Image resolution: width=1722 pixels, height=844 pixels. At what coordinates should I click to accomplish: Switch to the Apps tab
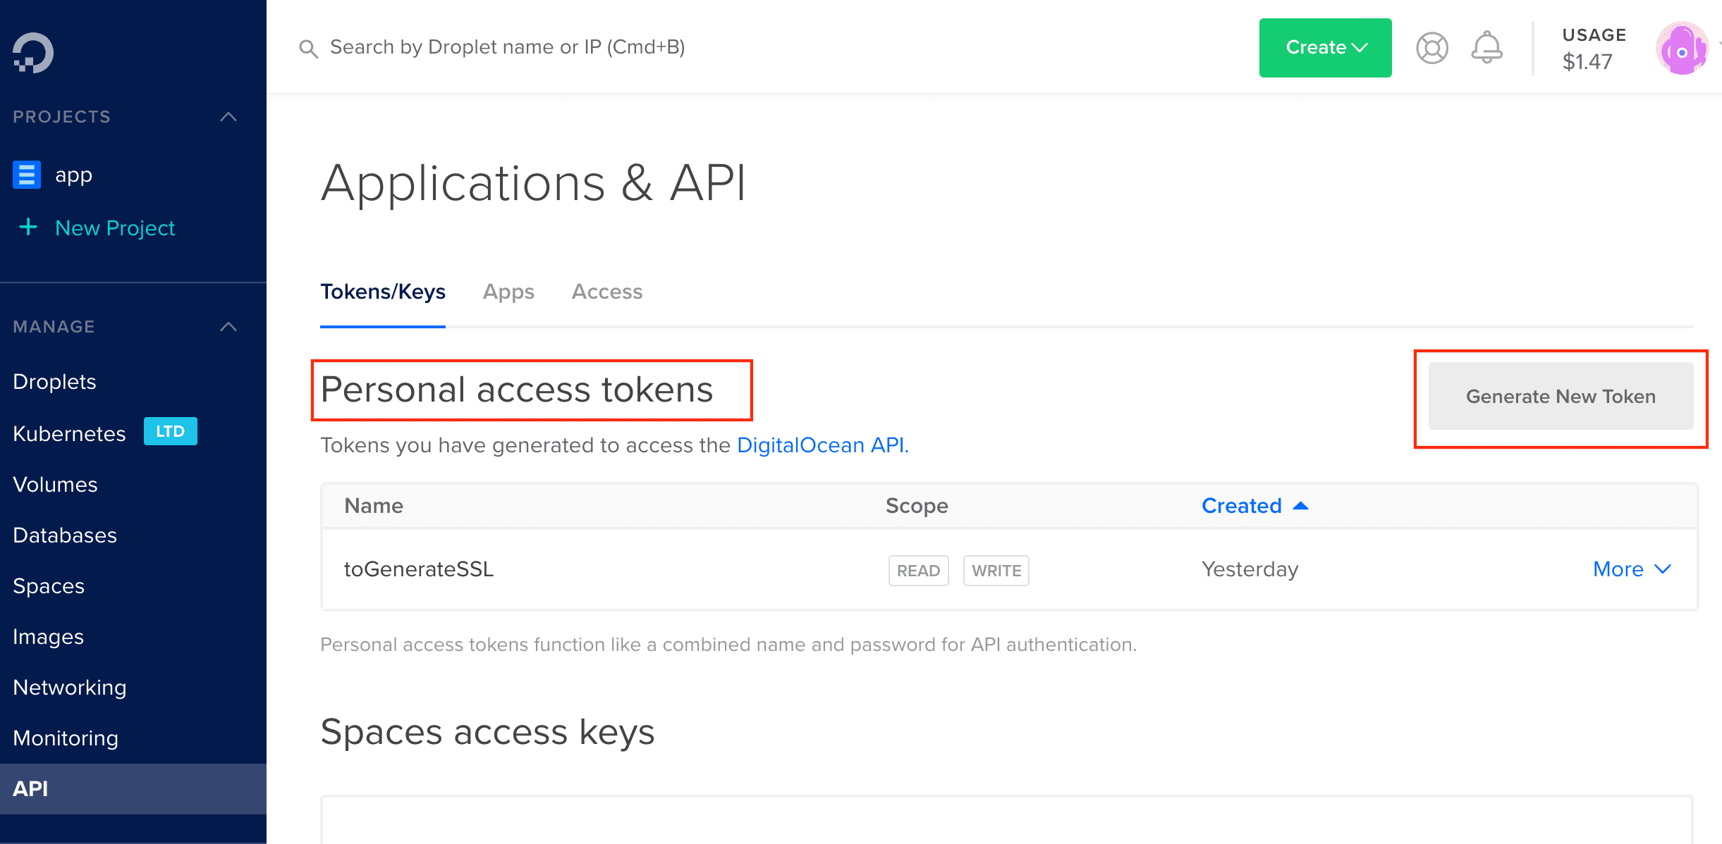508,292
